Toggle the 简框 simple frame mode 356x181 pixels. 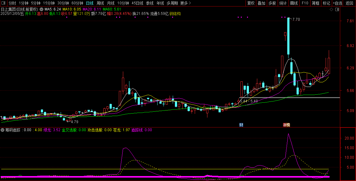(x=316, y=3)
